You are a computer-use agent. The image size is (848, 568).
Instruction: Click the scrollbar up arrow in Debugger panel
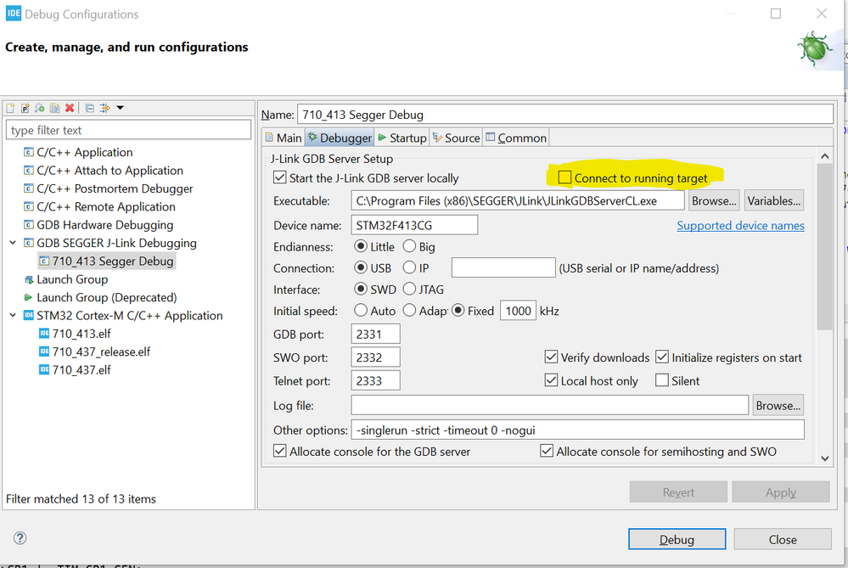coord(825,156)
